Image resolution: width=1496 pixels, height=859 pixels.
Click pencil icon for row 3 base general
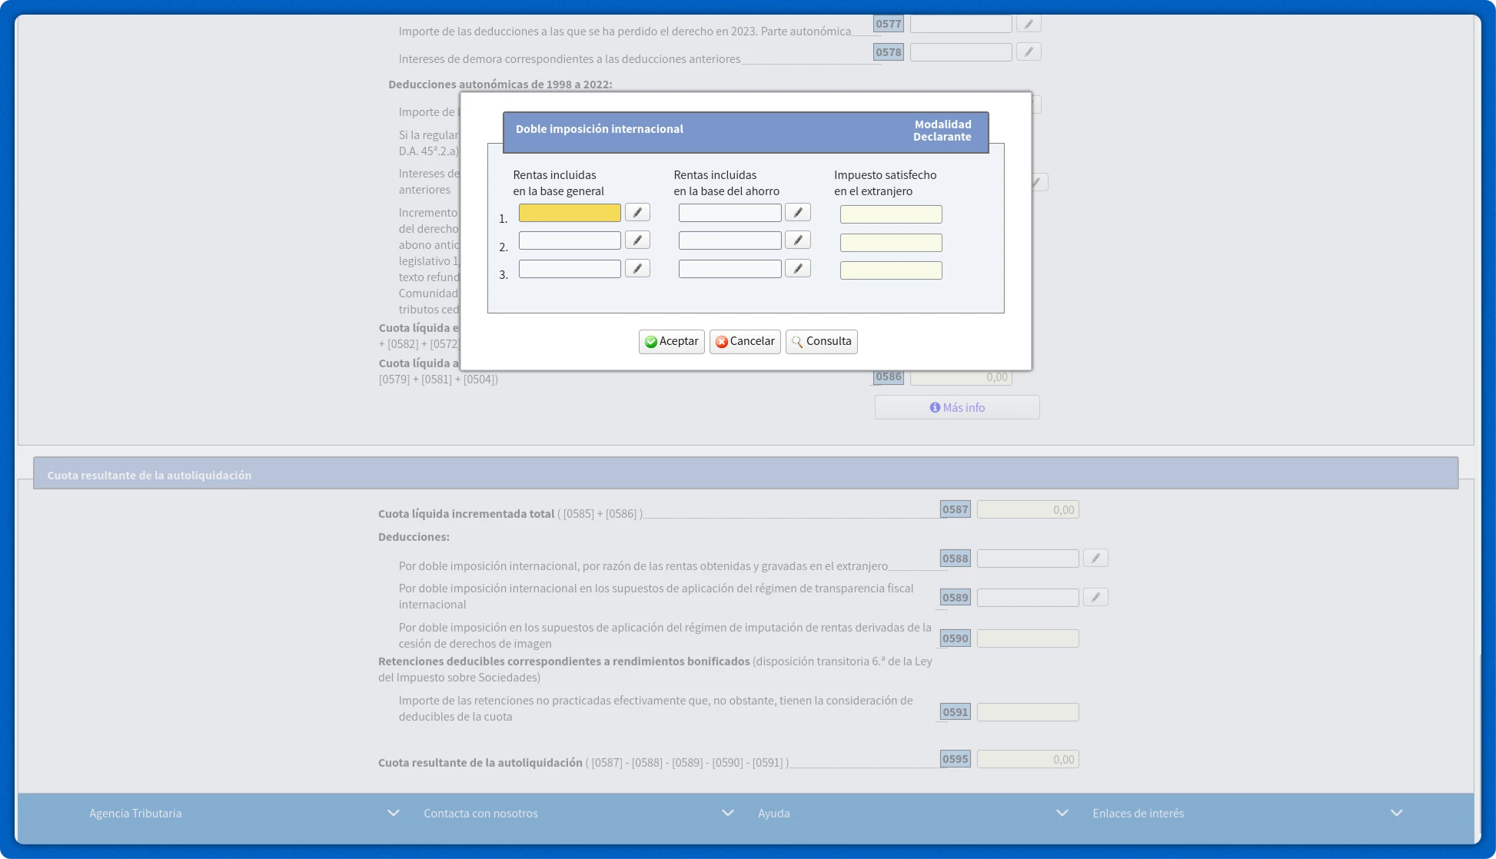[x=637, y=268]
